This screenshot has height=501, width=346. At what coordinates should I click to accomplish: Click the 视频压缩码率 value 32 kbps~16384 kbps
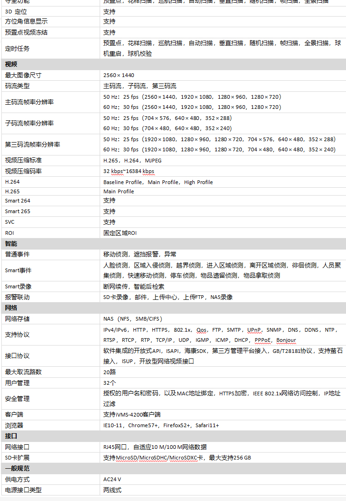tap(129, 171)
